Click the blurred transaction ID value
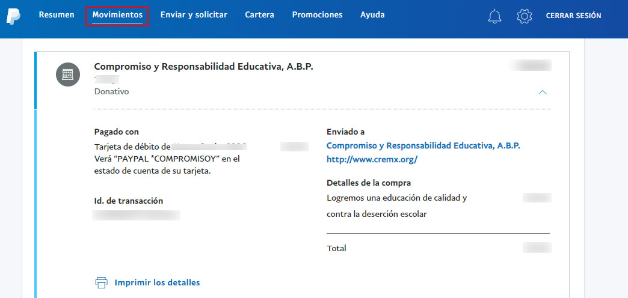 pos(137,214)
